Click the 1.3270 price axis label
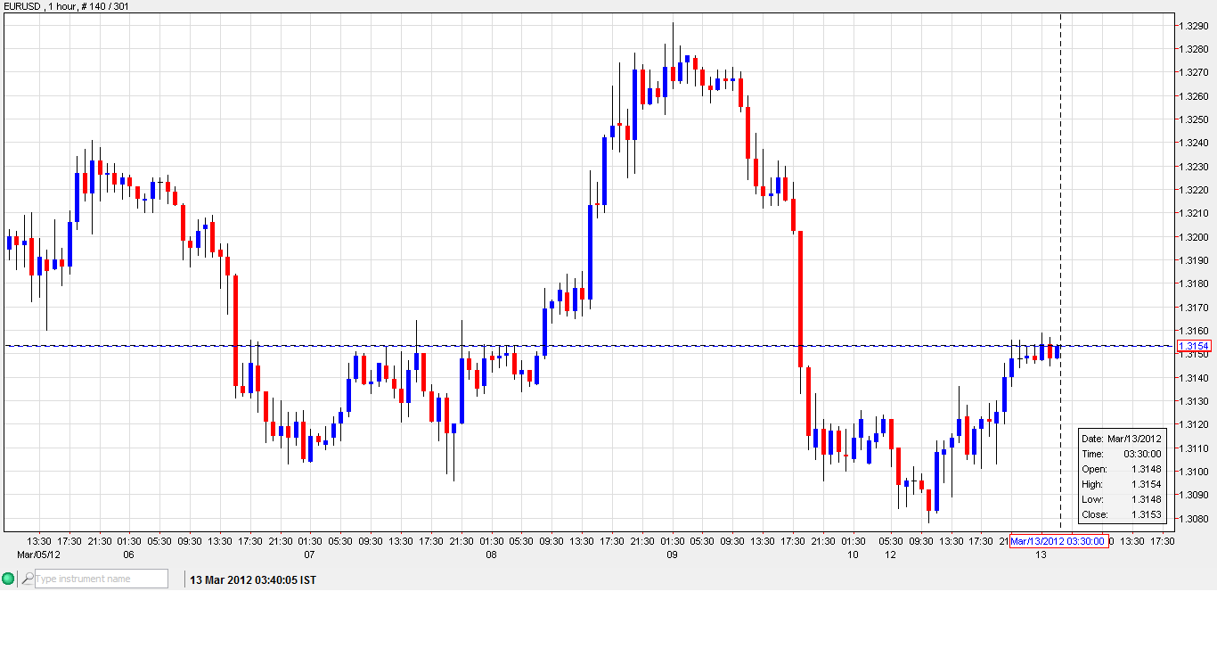This screenshot has width=1217, height=649. coord(1195,72)
